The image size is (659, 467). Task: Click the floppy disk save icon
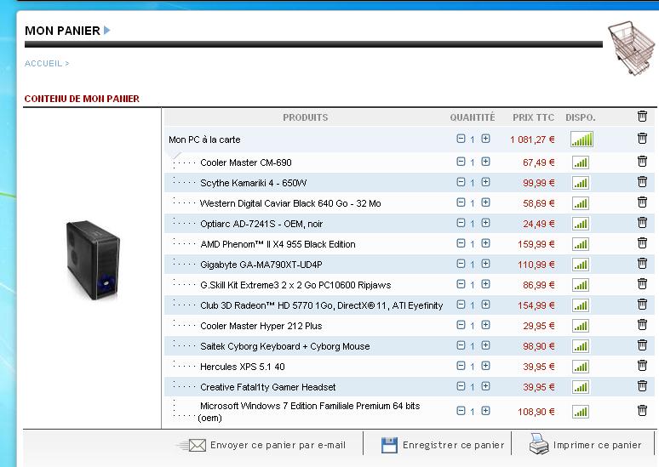coord(389,445)
